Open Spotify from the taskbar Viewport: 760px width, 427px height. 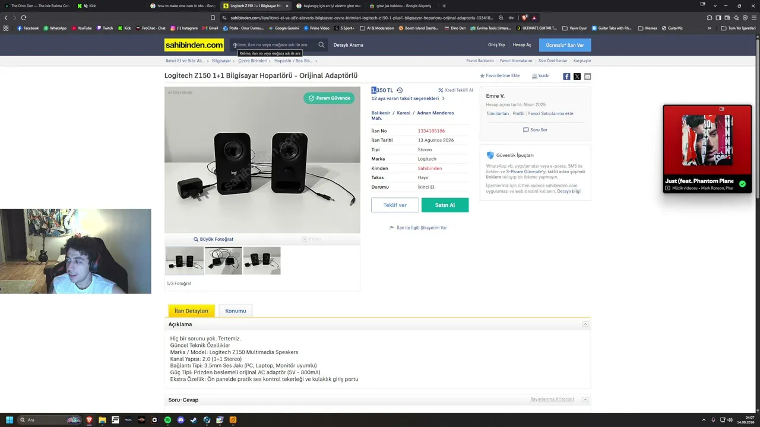pyautogui.click(x=167, y=420)
